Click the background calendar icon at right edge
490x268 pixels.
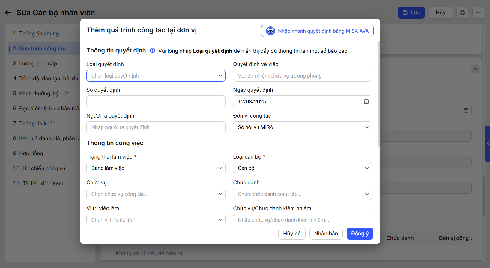point(466,110)
